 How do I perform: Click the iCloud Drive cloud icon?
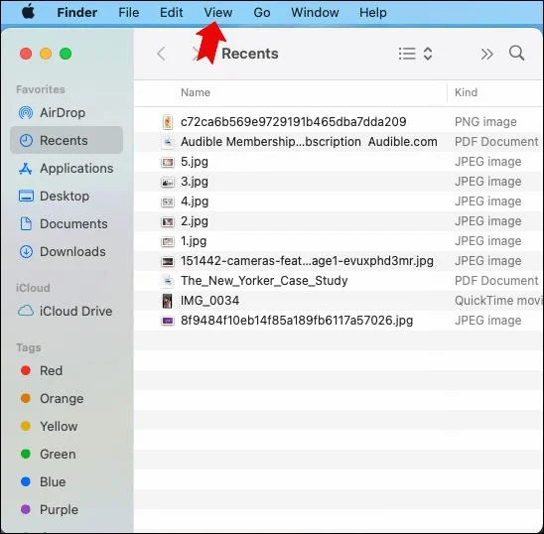pyautogui.click(x=26, y=311)
